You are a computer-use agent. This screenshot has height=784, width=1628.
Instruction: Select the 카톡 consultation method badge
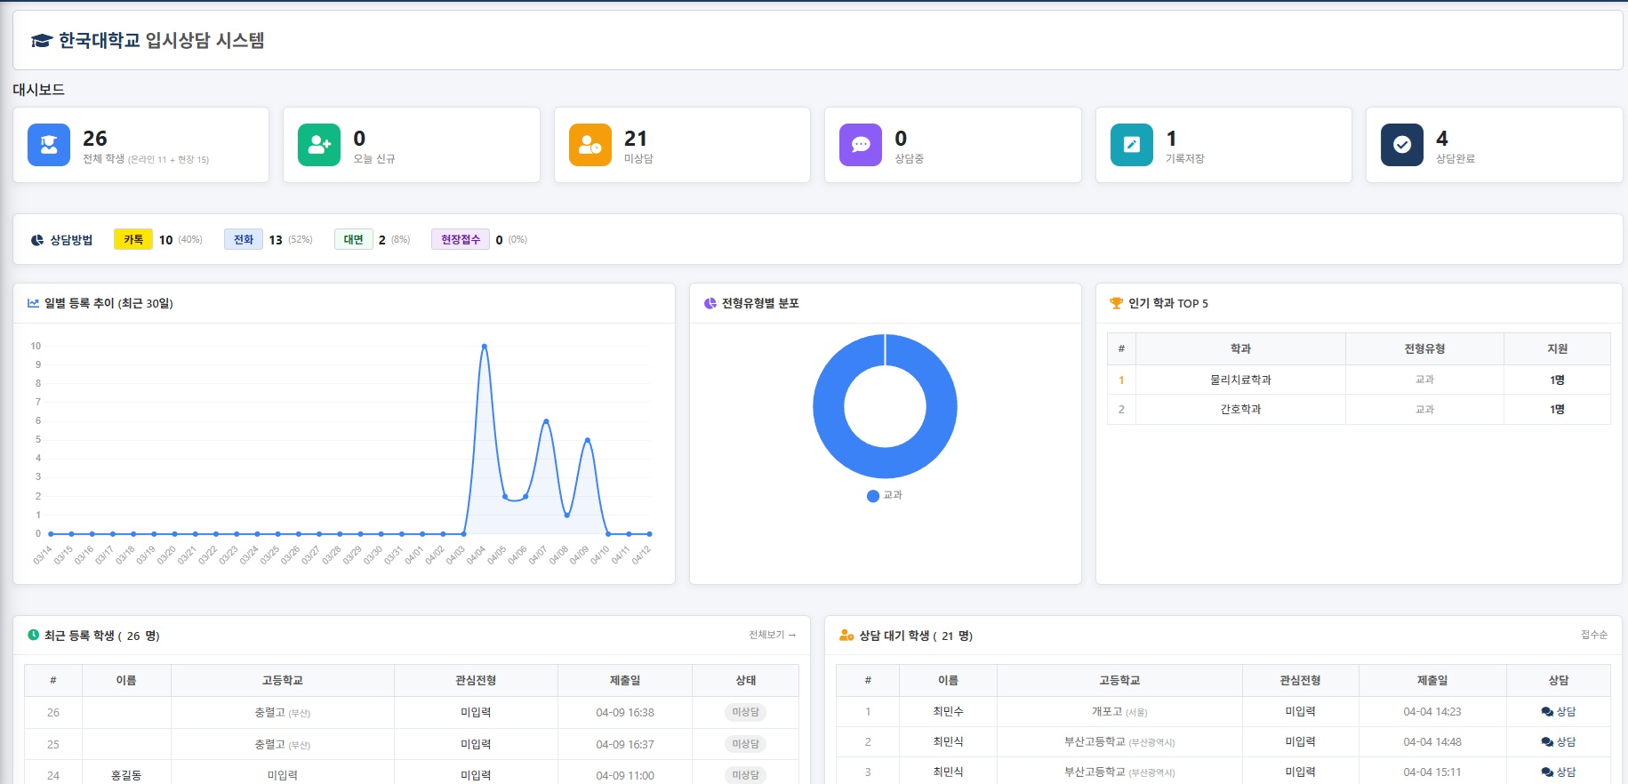tap(133, 239)
